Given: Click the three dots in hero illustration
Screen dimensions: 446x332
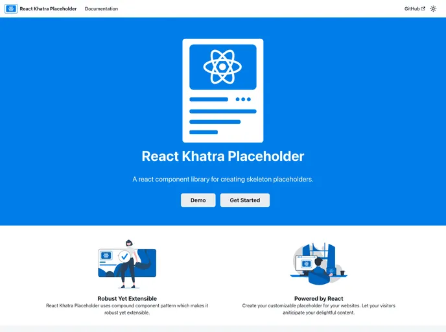Looking at the screenshot, I should click(243, 99).
